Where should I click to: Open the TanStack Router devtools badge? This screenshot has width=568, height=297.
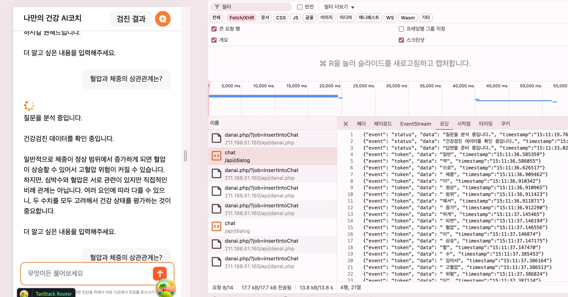tap(46, 293)
